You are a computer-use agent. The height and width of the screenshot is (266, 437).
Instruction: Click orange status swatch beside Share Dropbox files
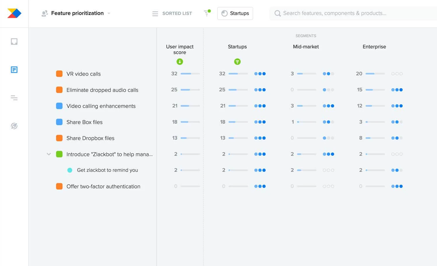[59, 138]
